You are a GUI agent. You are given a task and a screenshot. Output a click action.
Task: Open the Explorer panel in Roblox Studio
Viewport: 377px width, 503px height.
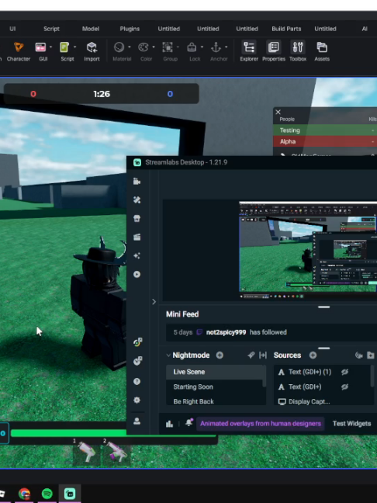pos(249,51)
